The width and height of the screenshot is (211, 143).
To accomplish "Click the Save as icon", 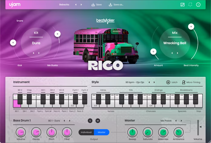I will [x=110, y=5].
